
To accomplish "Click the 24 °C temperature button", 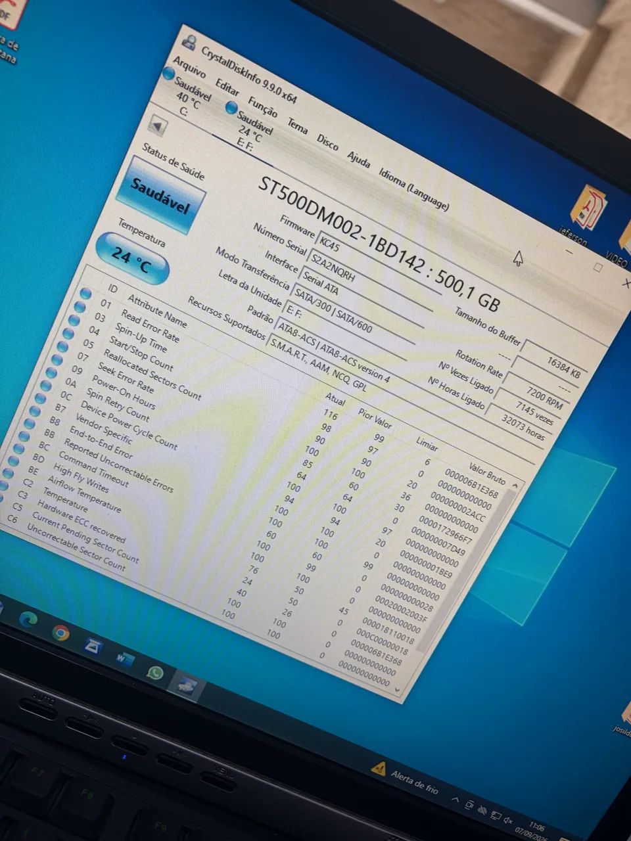I will pyautogui.click(x=131, y=258).
